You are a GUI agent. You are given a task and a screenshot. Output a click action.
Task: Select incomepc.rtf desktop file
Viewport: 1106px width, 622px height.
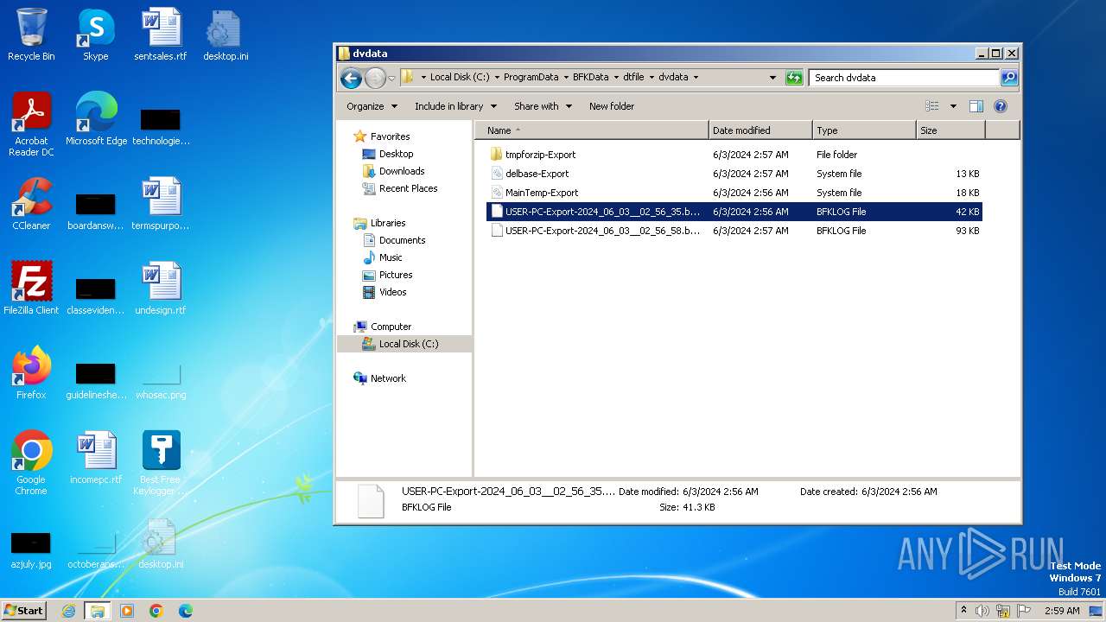tap(96, 458)
